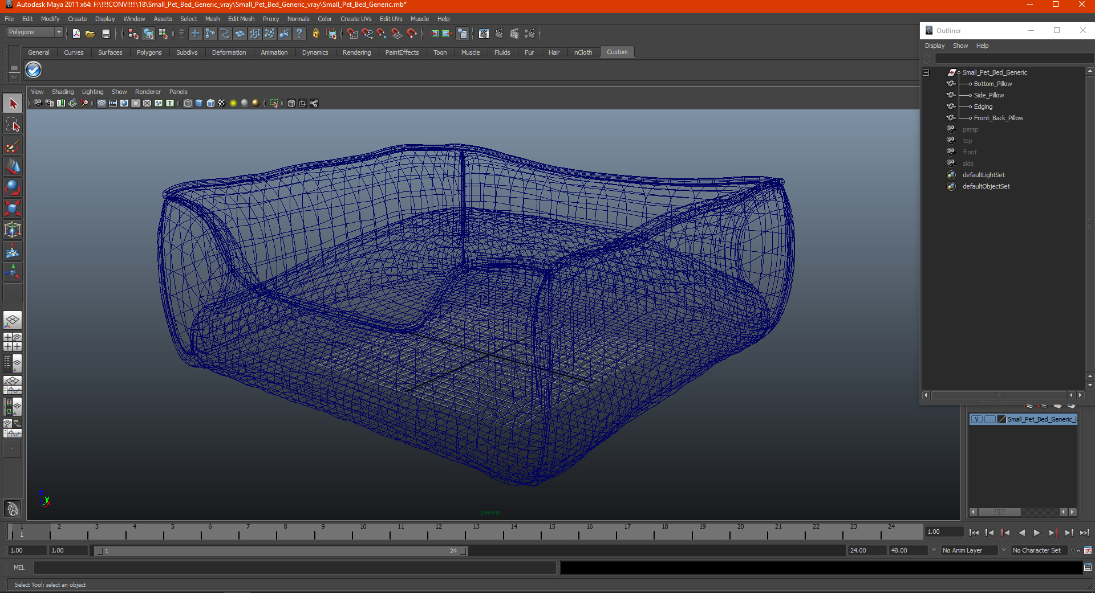This screenshot has height=593, width=1095.
Task: Expand the quick layout arrow below layouts
Action: click(x=12, y=449)
